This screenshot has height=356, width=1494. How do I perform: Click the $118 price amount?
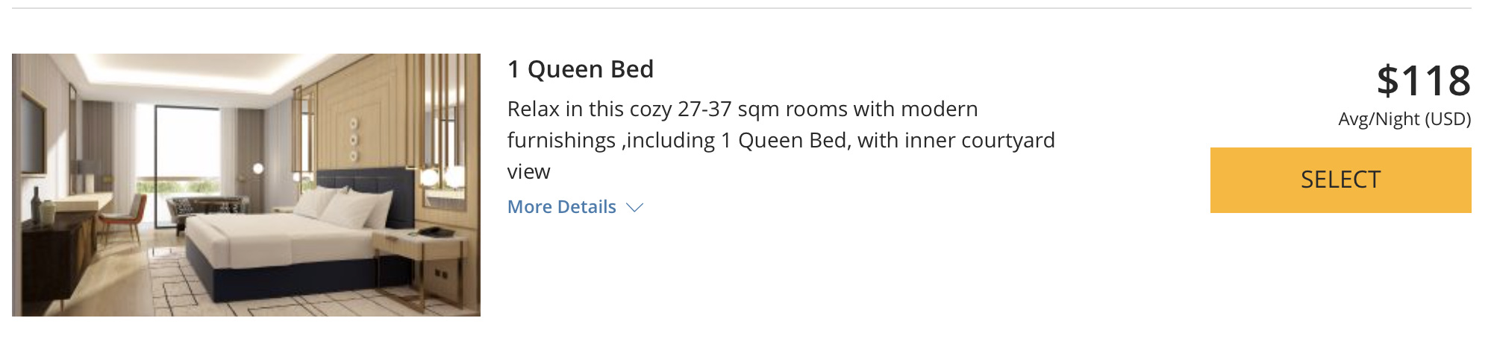1423,80
